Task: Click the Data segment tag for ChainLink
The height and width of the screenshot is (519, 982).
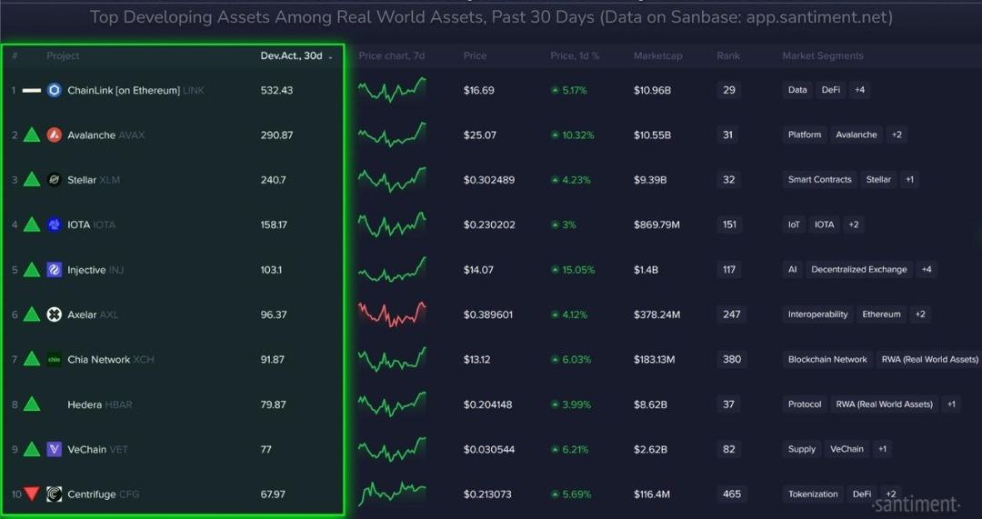Action: click(x=797, y=90)
